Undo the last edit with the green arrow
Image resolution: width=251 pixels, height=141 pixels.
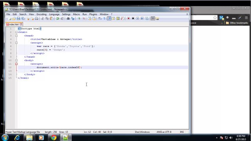(x=58, y=18)
